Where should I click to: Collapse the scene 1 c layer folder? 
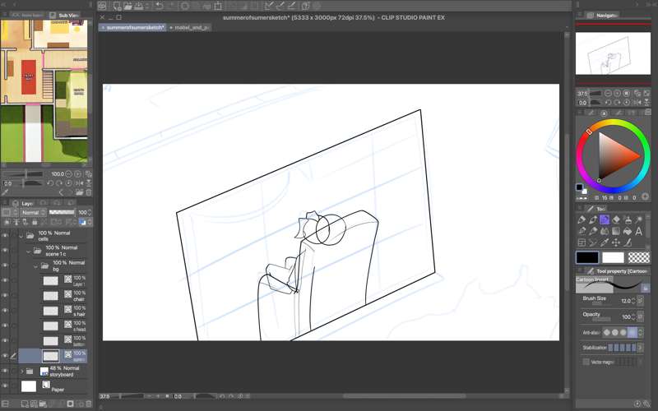28,252
